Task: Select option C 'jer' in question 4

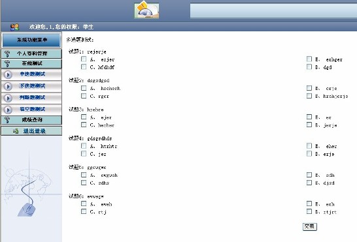Action: tap(84, 153)
